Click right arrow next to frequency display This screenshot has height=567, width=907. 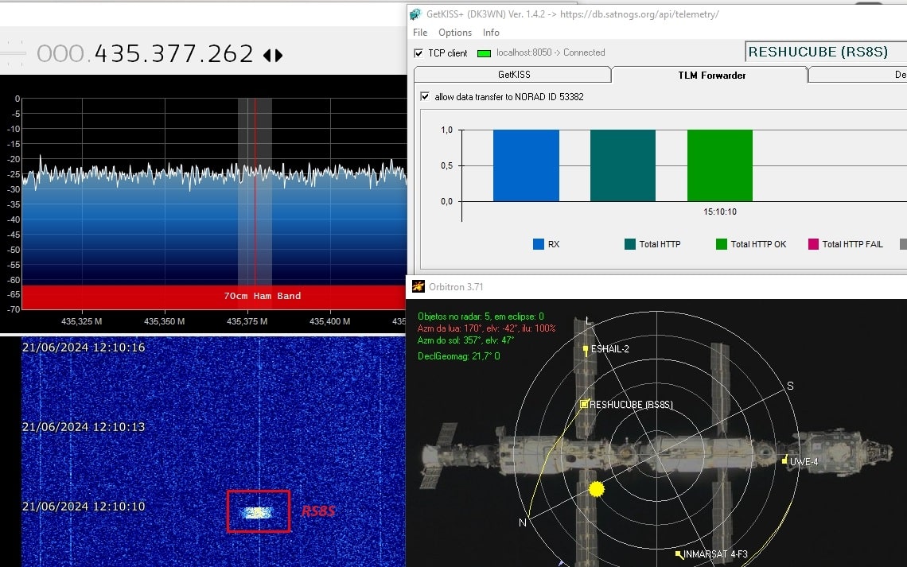[278, 55]
